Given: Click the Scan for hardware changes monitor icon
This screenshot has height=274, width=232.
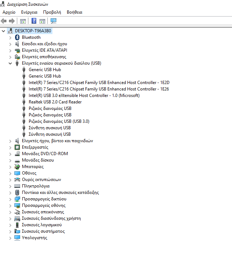Looking at the screenshot, I should [53, 21].
